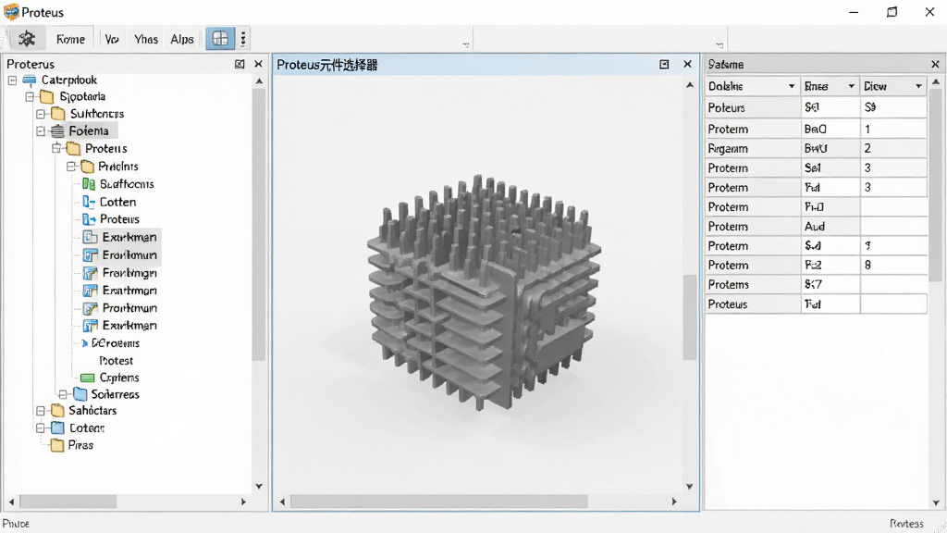Image resolution: width=947 pixels, height=533 pixels.
Task: Close the Proterus tree panel
Action: [x=259, y=64]
